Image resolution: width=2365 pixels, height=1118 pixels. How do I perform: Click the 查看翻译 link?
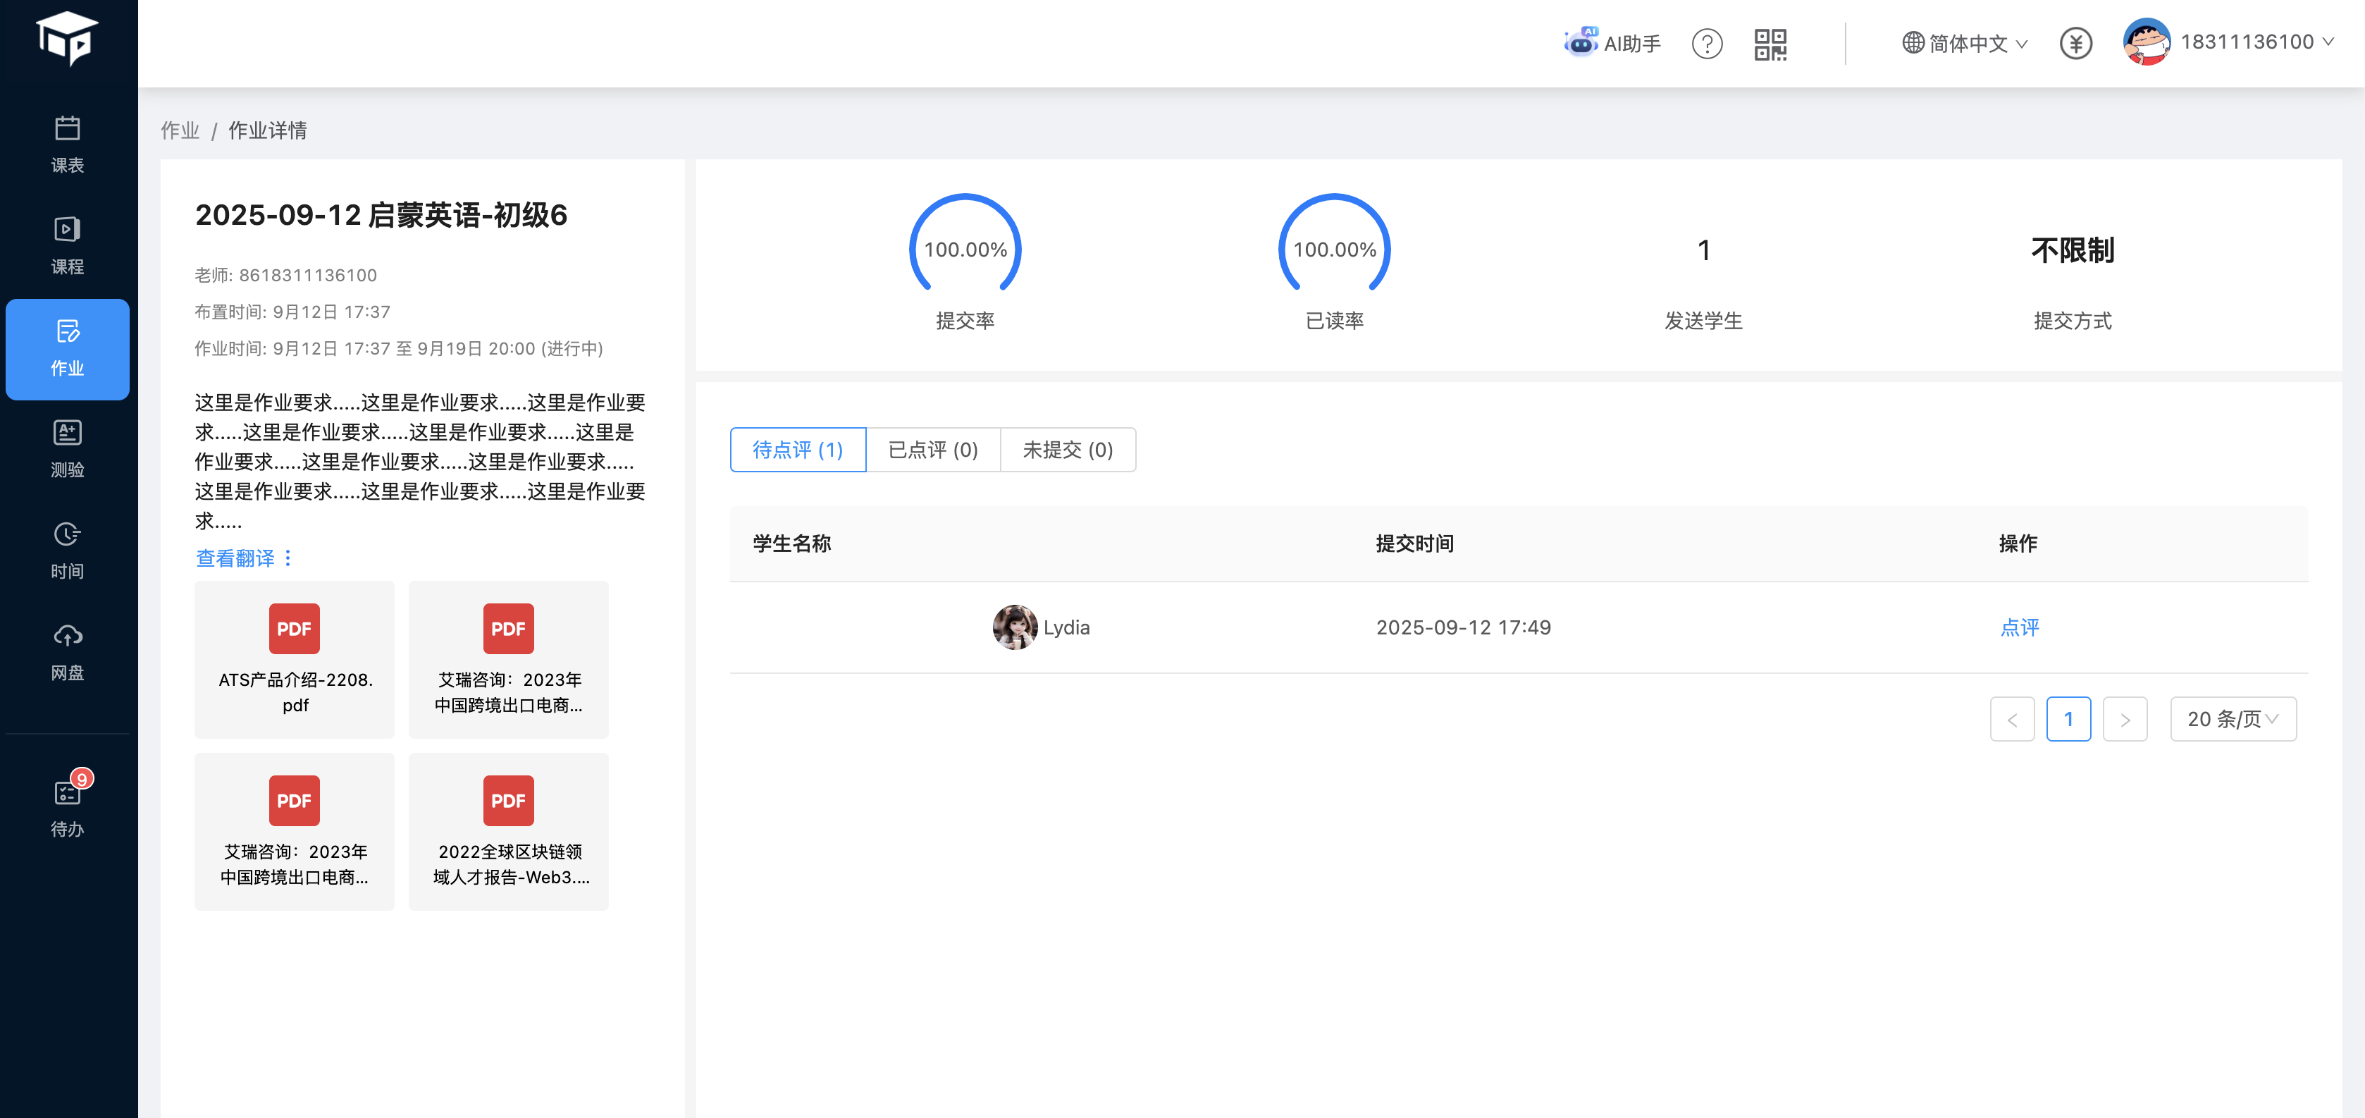pyautogui.click(x=235, y=558)
